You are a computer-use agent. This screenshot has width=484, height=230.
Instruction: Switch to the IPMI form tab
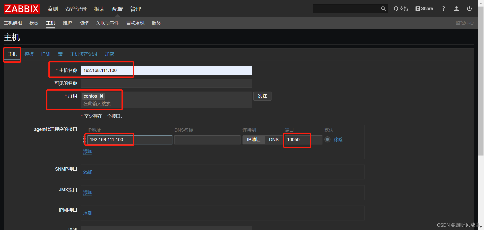(46, 54)
